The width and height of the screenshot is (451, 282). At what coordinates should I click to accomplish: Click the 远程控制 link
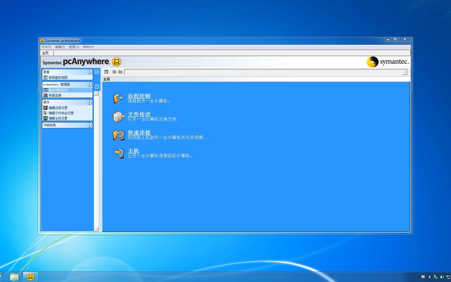point(139,96)
